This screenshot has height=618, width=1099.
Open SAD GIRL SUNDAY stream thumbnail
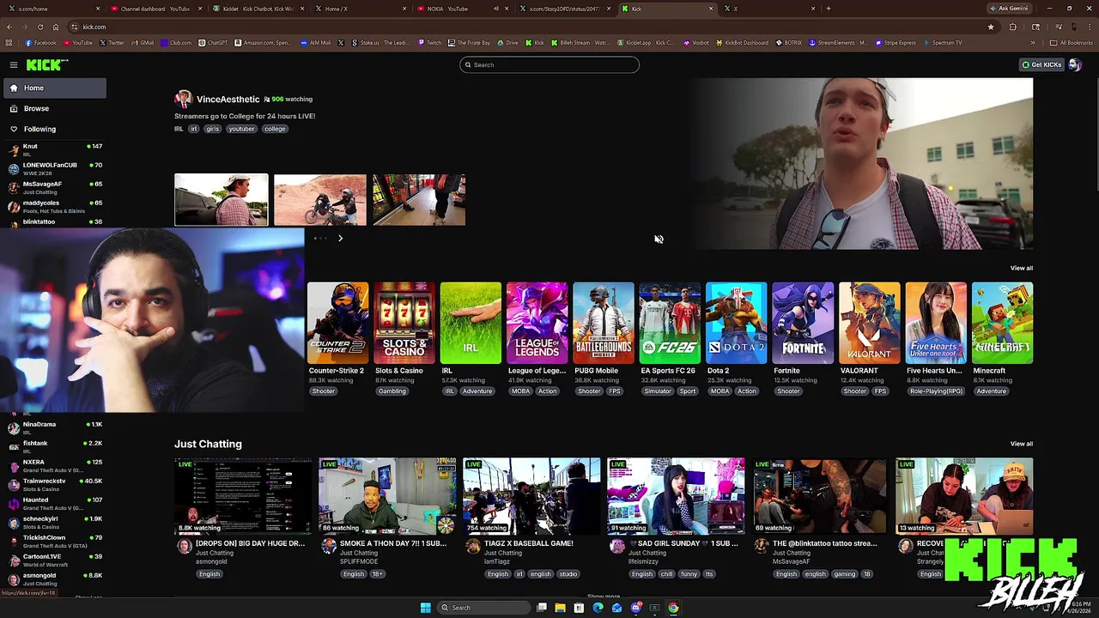[x=677, y=496]
